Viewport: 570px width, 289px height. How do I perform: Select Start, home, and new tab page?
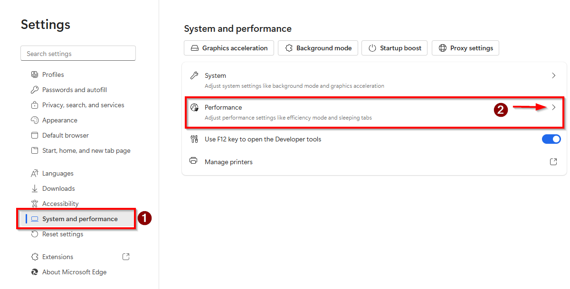click(x=86, y=150)
